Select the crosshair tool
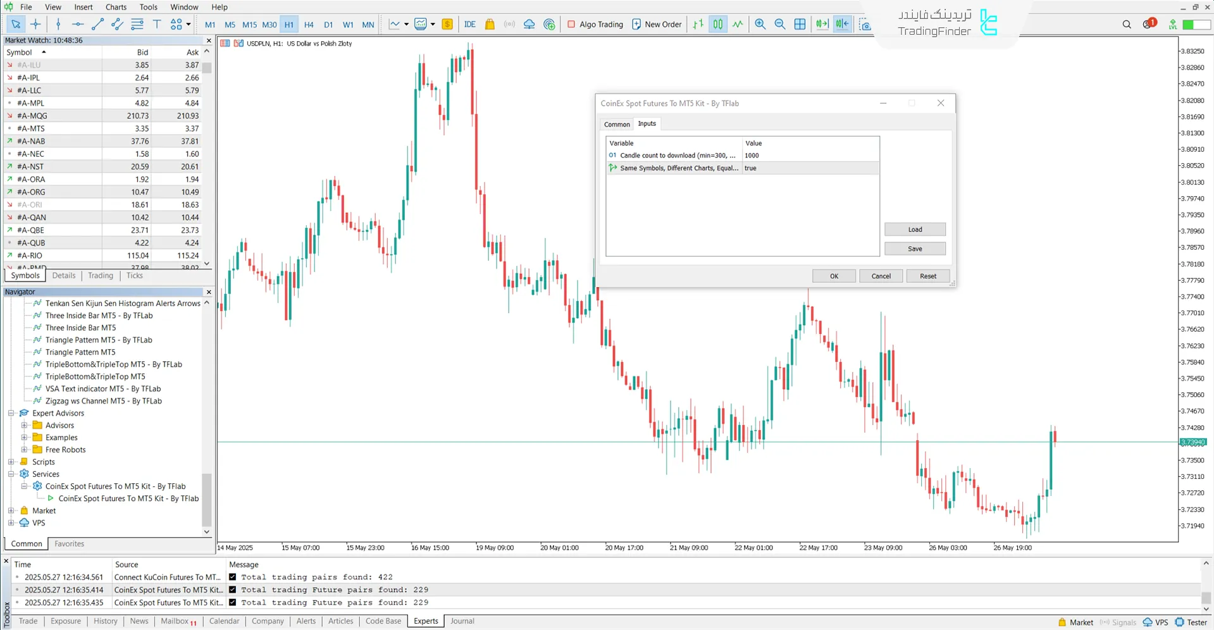Screen dimensions: 1214x630 35,24
